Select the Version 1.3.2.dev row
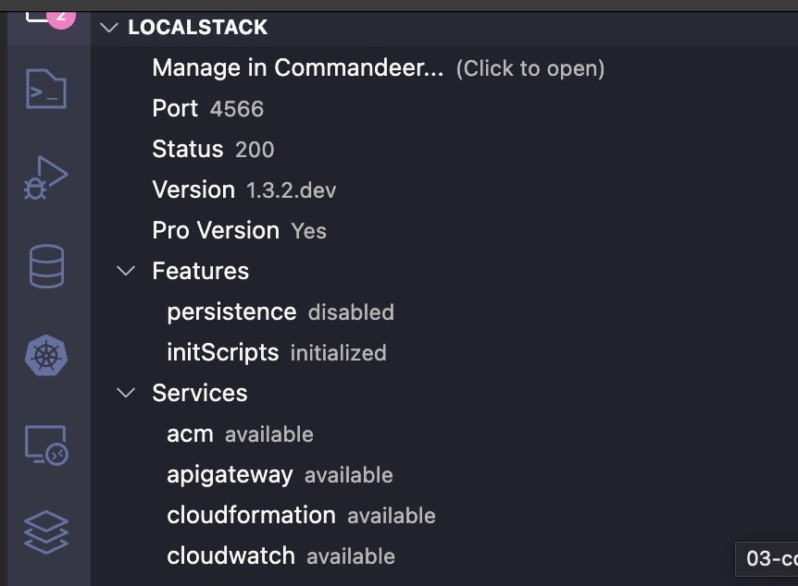 [444, 190]
